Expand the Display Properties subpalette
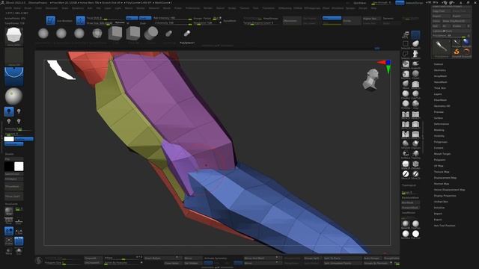Image resolution: width=479 pixels, height=269 pixels. (x=445, y=196)
